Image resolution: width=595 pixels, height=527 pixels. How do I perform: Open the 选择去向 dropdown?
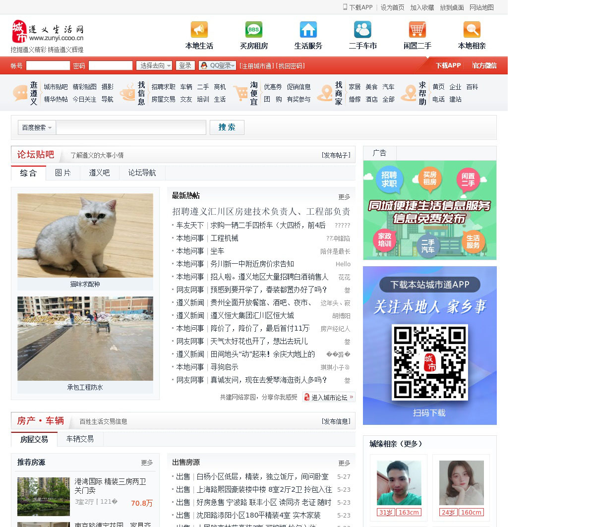154,65
